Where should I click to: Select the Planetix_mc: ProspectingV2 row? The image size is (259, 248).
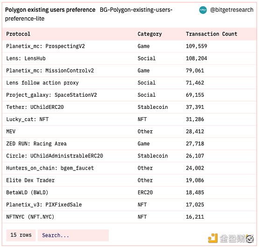coord(130,46)
